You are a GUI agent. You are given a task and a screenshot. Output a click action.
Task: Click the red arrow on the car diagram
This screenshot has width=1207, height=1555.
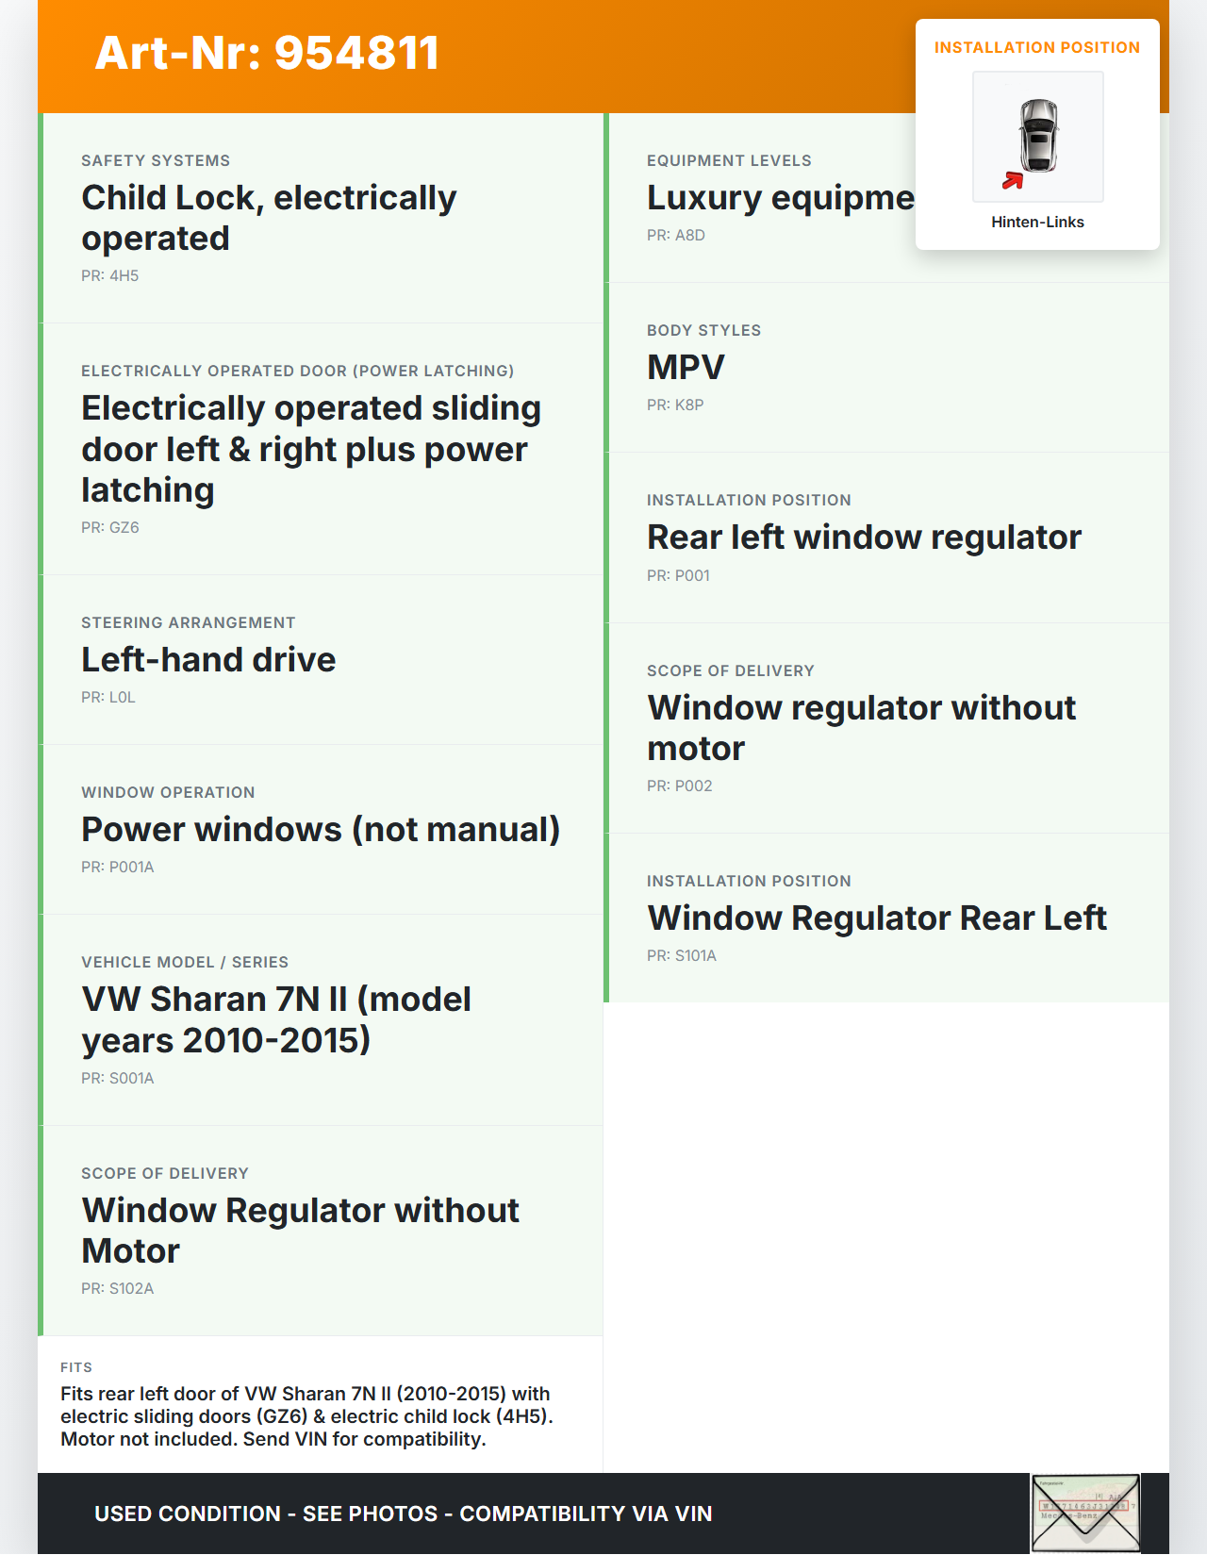click(x=1013, y=180)
